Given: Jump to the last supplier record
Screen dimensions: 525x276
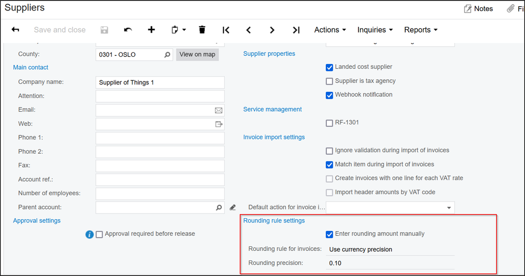Looking at the screenshot, I should point(296,30).
